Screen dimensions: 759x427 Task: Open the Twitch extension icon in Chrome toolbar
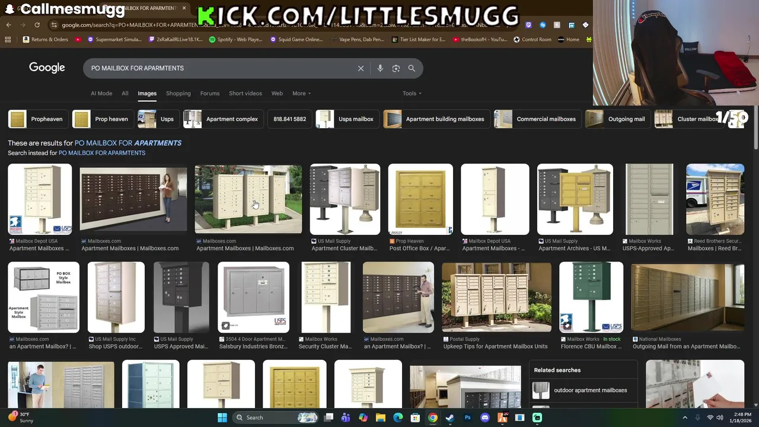point(528,25)
